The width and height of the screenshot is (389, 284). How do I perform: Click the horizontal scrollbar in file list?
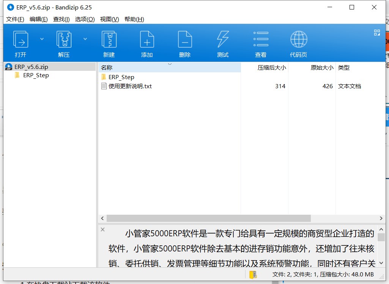(x=209, y=218)
